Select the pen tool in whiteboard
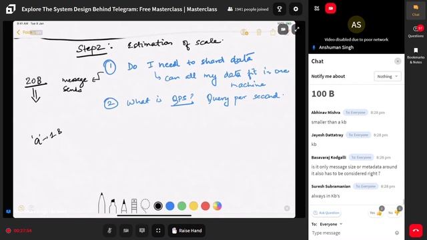 [101, 203]
